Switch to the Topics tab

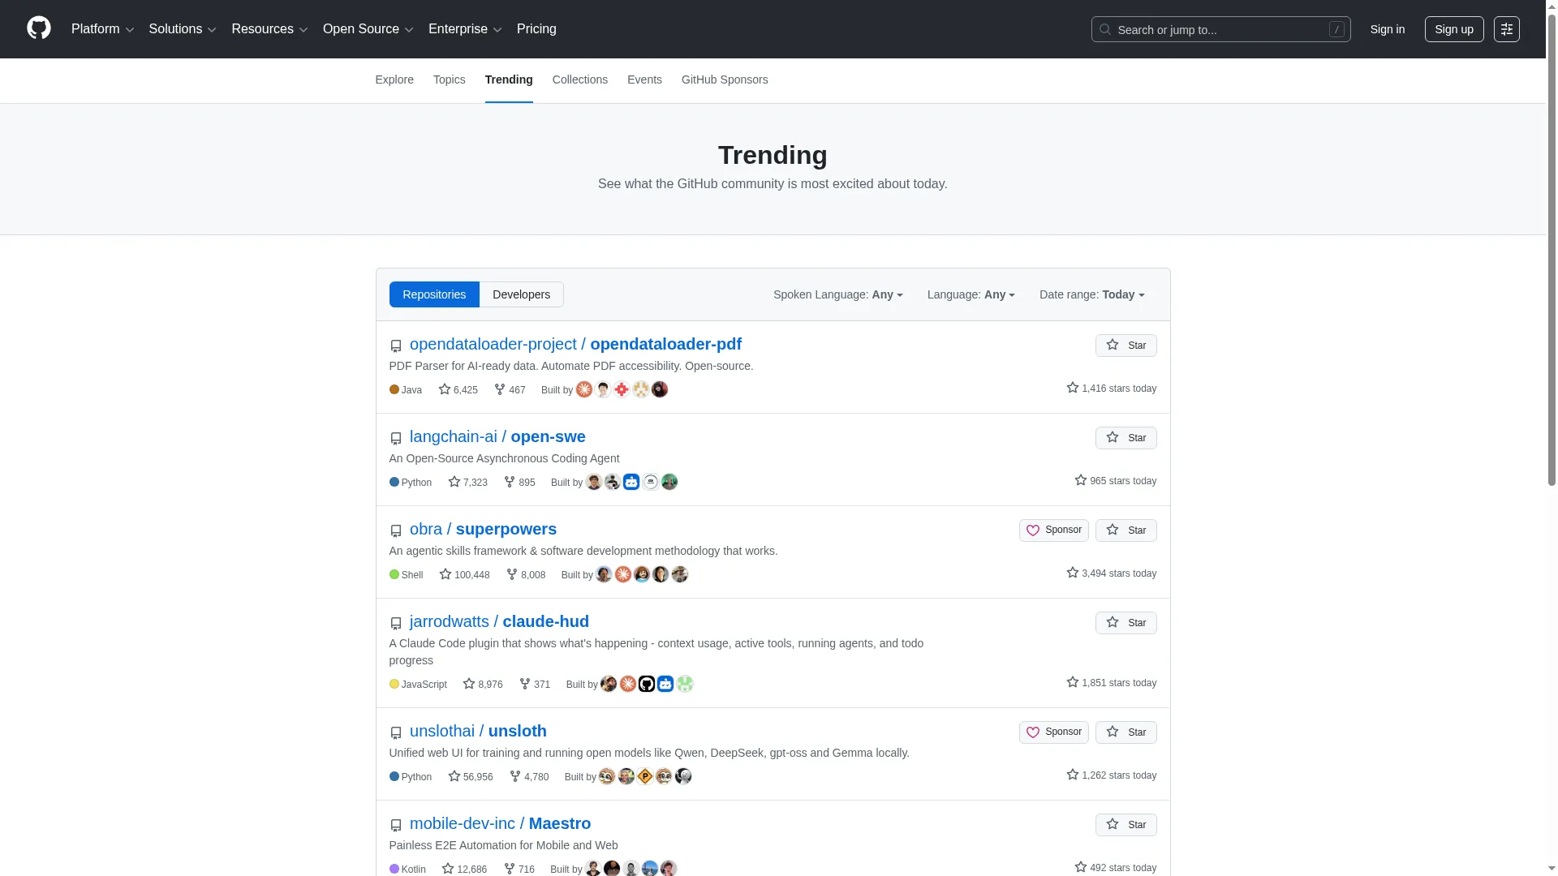(449, 79)
